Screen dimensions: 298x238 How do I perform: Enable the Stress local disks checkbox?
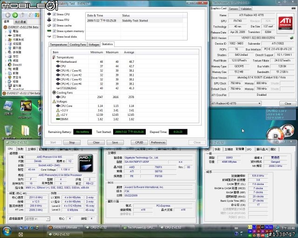pyautogui.click(x=54, y=36)
